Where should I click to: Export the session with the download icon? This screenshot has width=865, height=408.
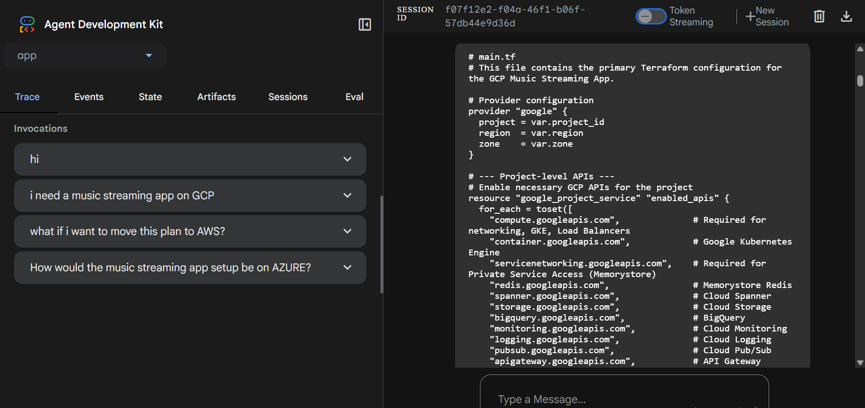tap(846, 17)
